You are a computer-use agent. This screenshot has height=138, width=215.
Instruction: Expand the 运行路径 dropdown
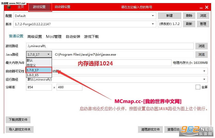point(204,79)
